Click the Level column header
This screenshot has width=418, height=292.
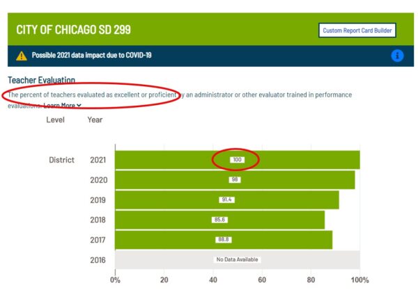56,120
